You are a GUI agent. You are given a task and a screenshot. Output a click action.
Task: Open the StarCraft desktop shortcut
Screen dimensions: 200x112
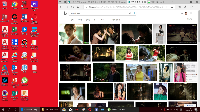coord(24,5)
